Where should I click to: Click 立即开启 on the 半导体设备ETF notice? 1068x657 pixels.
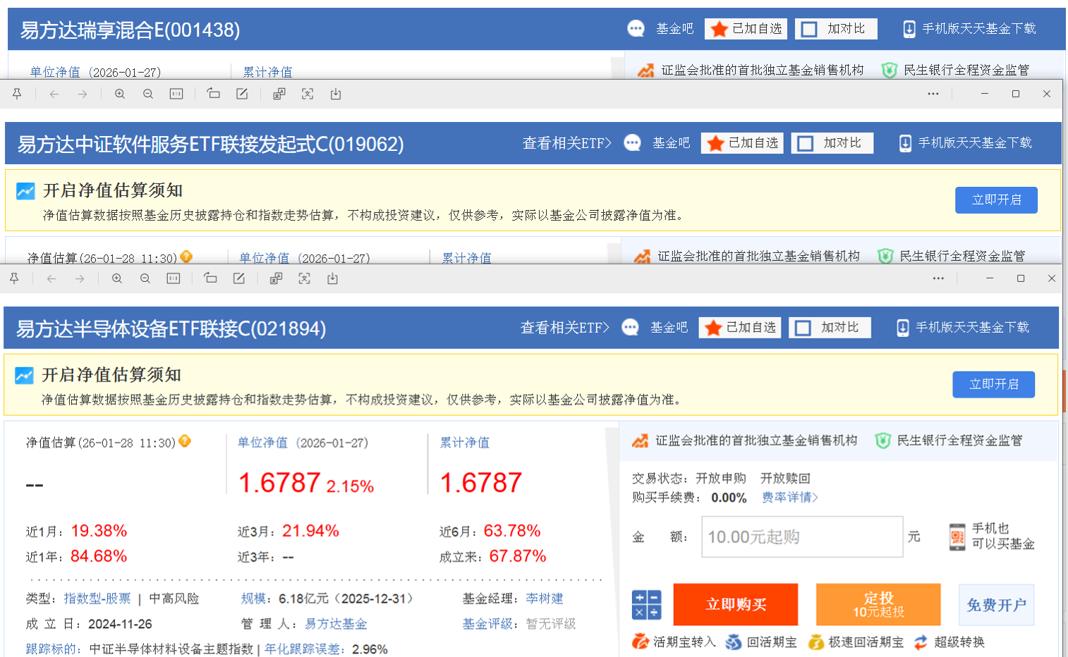click(x=994, y=384)
